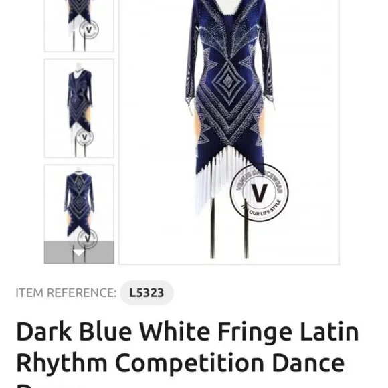Click the white fringe on the main dress
Screen dimensions: 388x388
(x=218, y=178)
